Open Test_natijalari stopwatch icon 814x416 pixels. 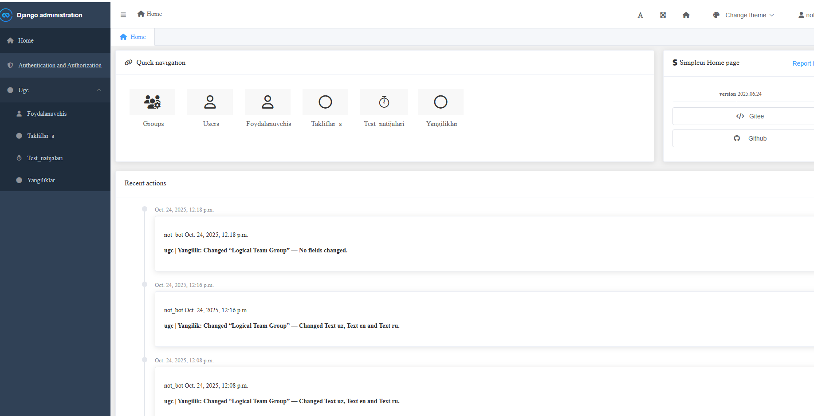coord(384,102)
